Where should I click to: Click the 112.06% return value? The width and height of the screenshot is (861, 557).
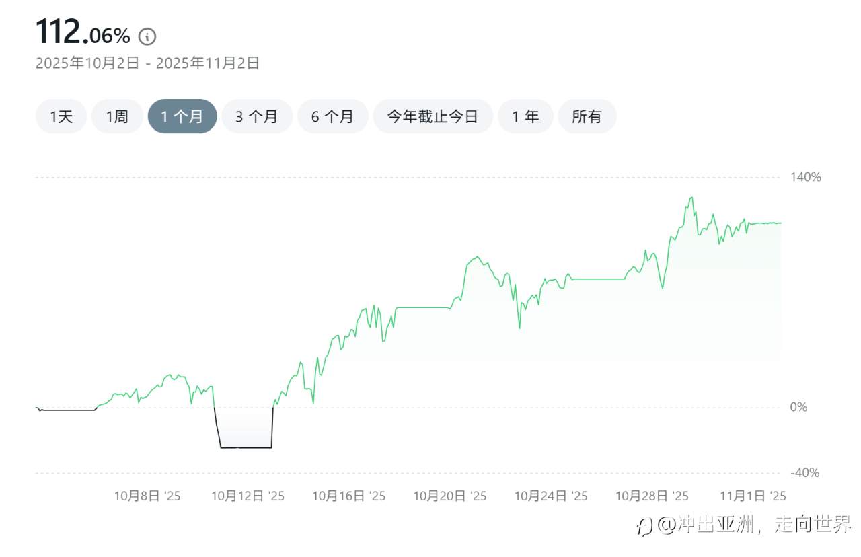pyautogui.click(x=83, y=33)
